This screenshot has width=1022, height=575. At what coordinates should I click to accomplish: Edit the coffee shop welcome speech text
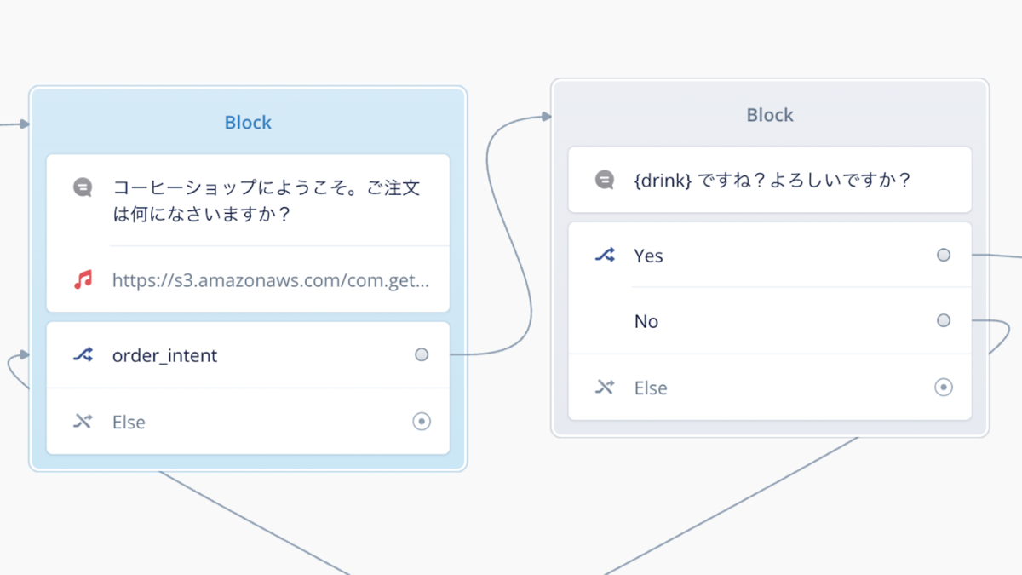click(248, 200)
